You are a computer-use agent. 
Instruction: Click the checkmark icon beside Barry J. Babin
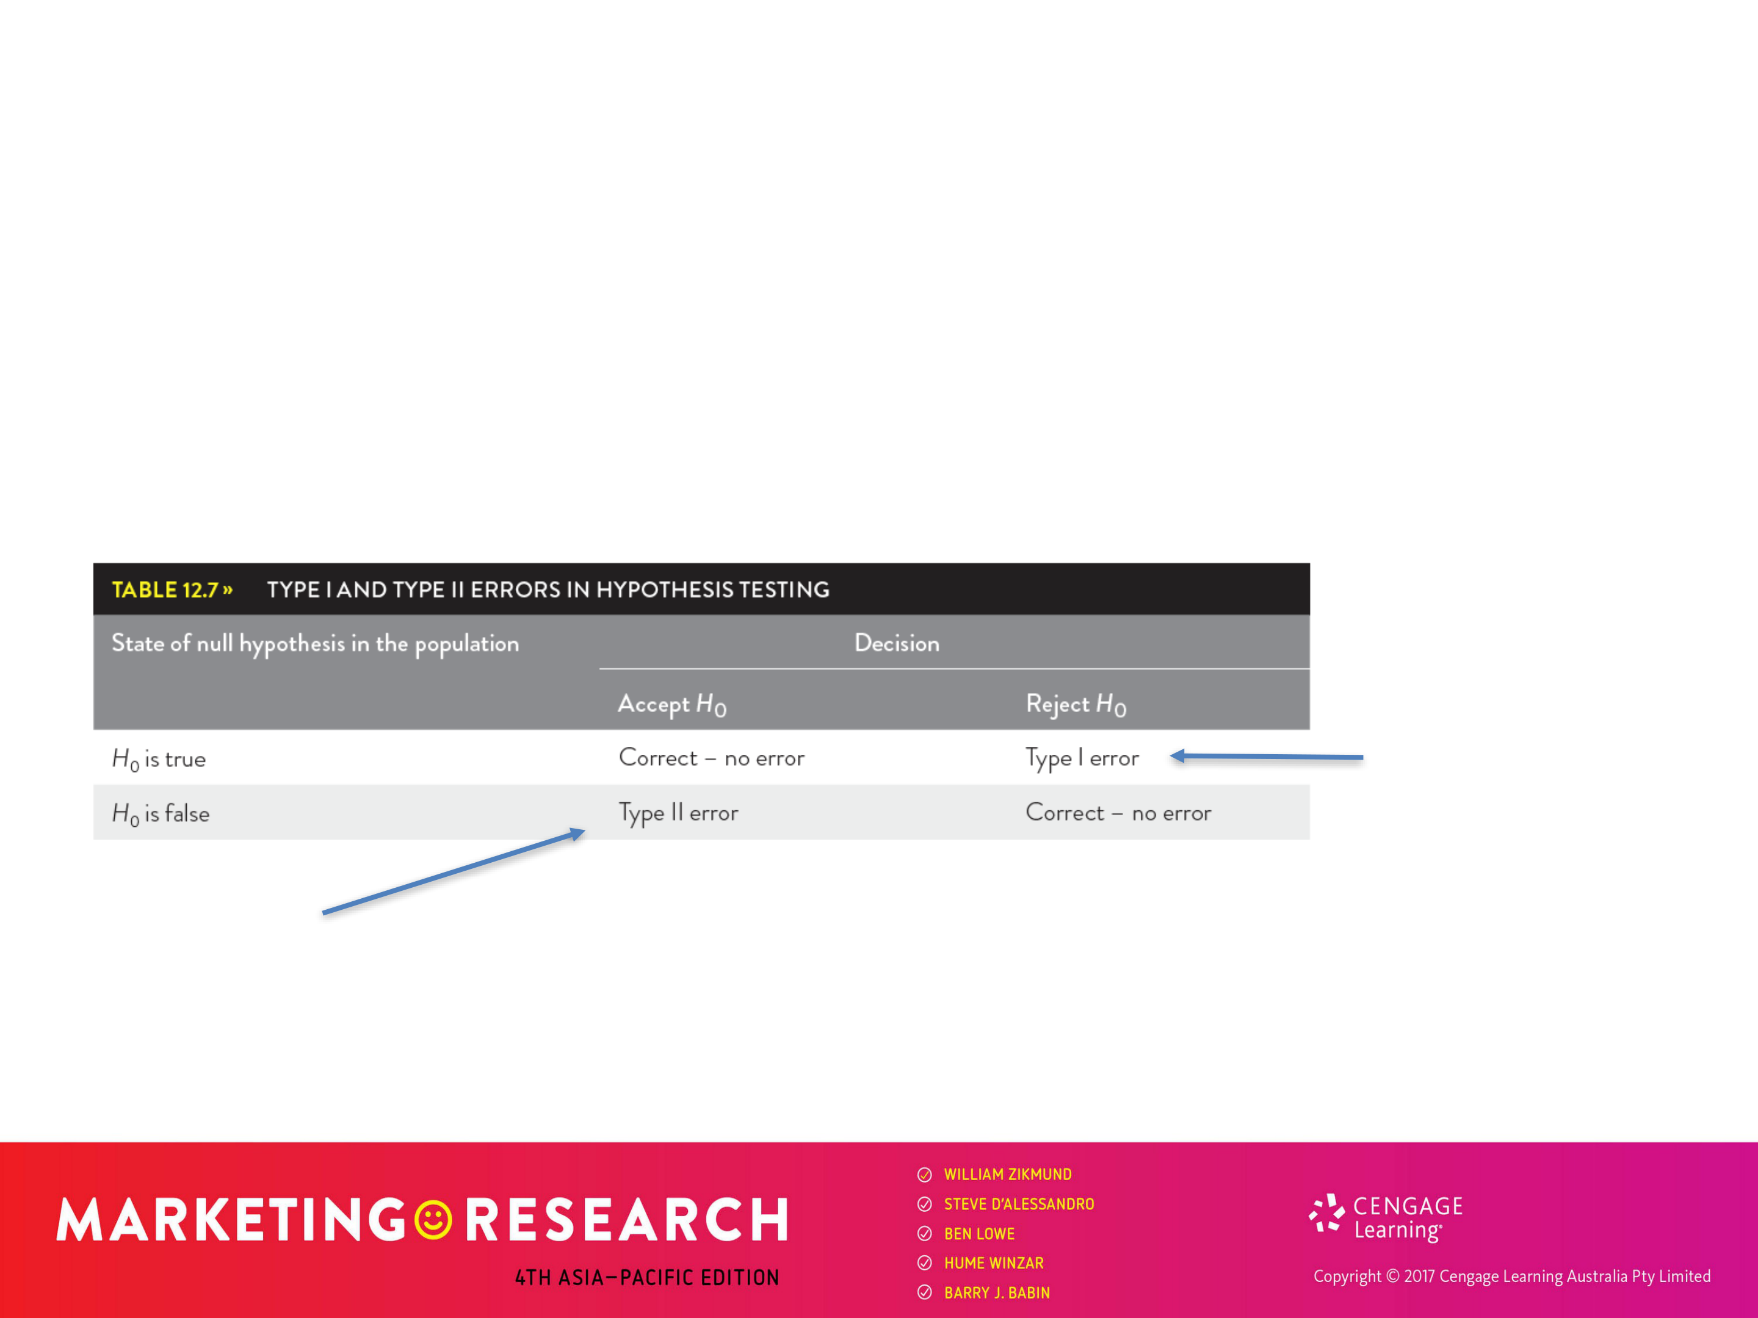coord(924,1292)
